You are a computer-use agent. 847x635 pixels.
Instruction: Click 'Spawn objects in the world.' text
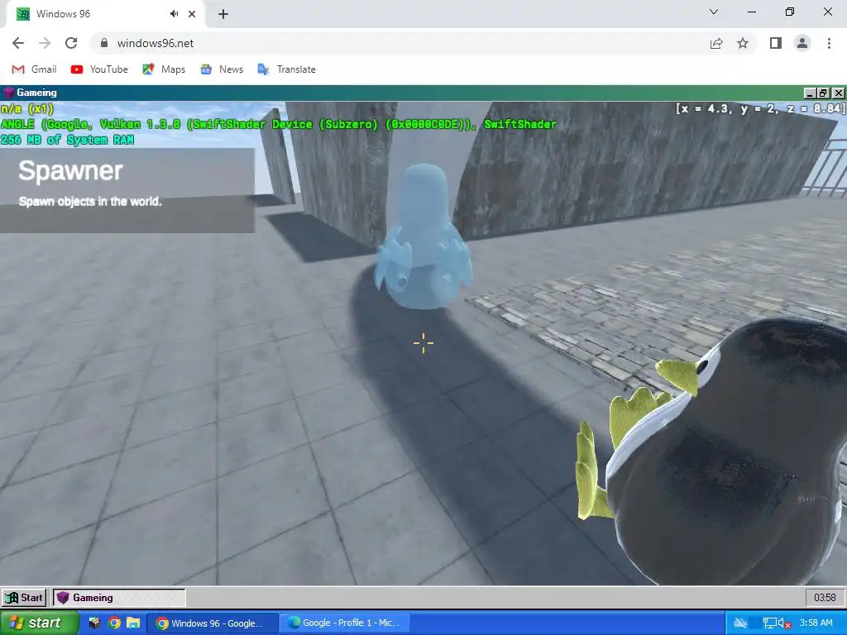click(90, 202)
